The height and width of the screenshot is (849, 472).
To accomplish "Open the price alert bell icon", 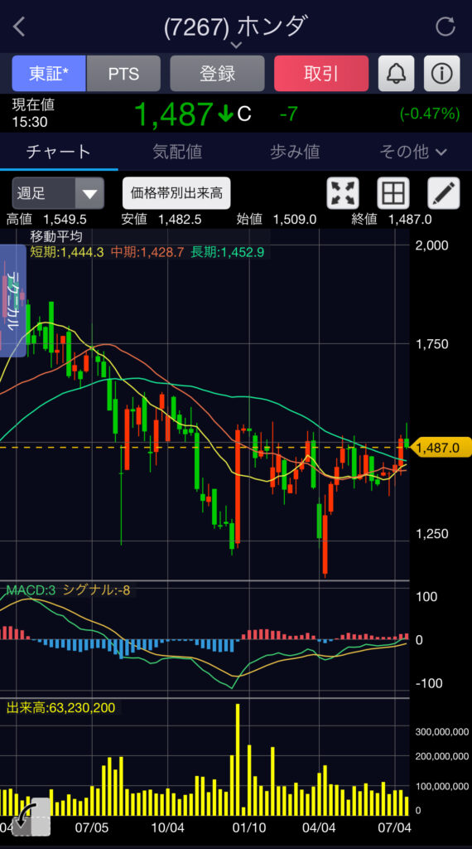I will coord(396,73).
